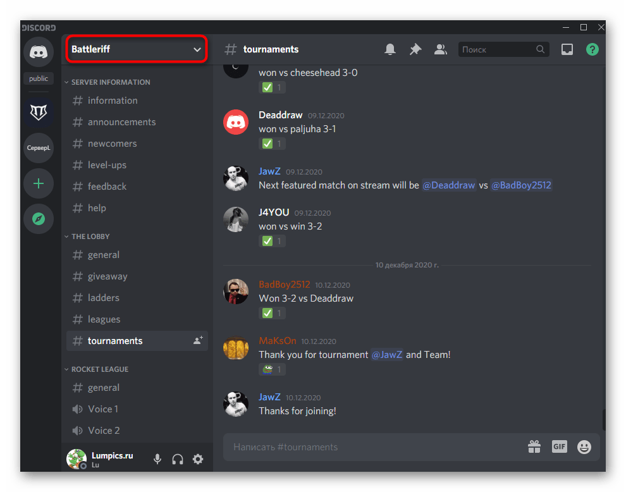The height and width of the screenshot is (492, 626).
Task: Join Voice 2 channel
Action: point(137,431)
